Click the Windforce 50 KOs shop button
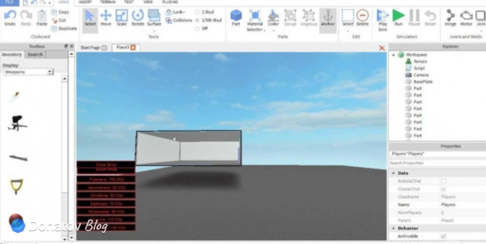This screenshot has height=244, width=486. point(106,195)
